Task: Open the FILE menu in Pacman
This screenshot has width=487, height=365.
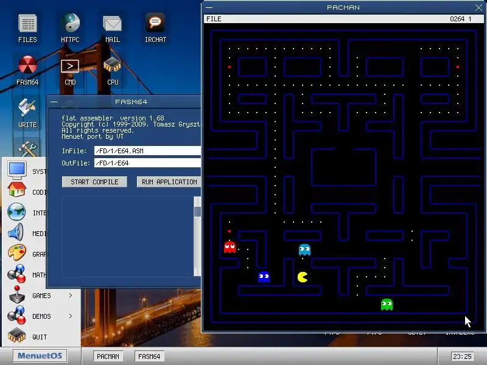Action: tap(214, 19)
